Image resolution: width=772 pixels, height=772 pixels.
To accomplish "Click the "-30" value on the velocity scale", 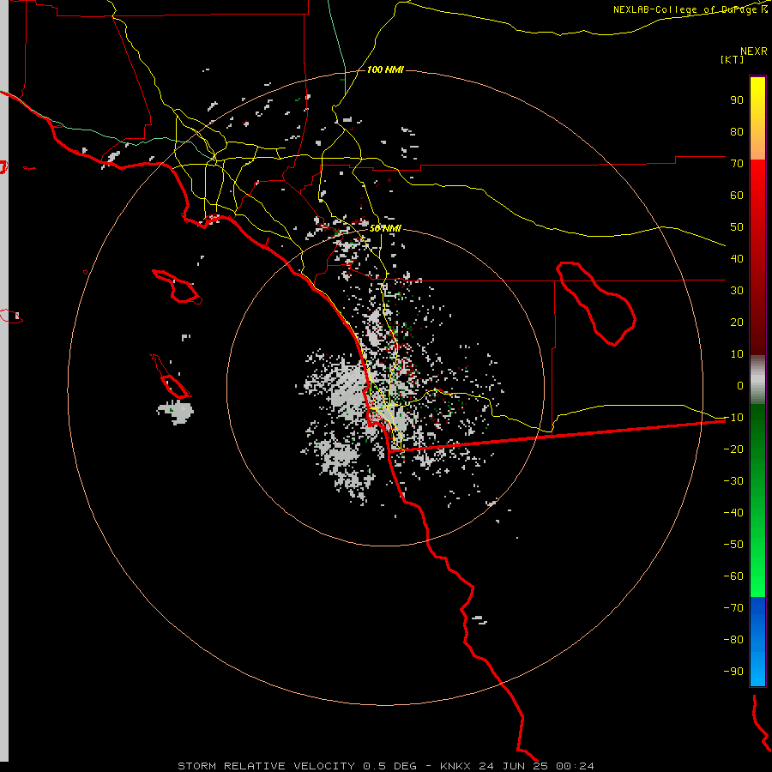I will pyautogui.click(x=733, y=481).
